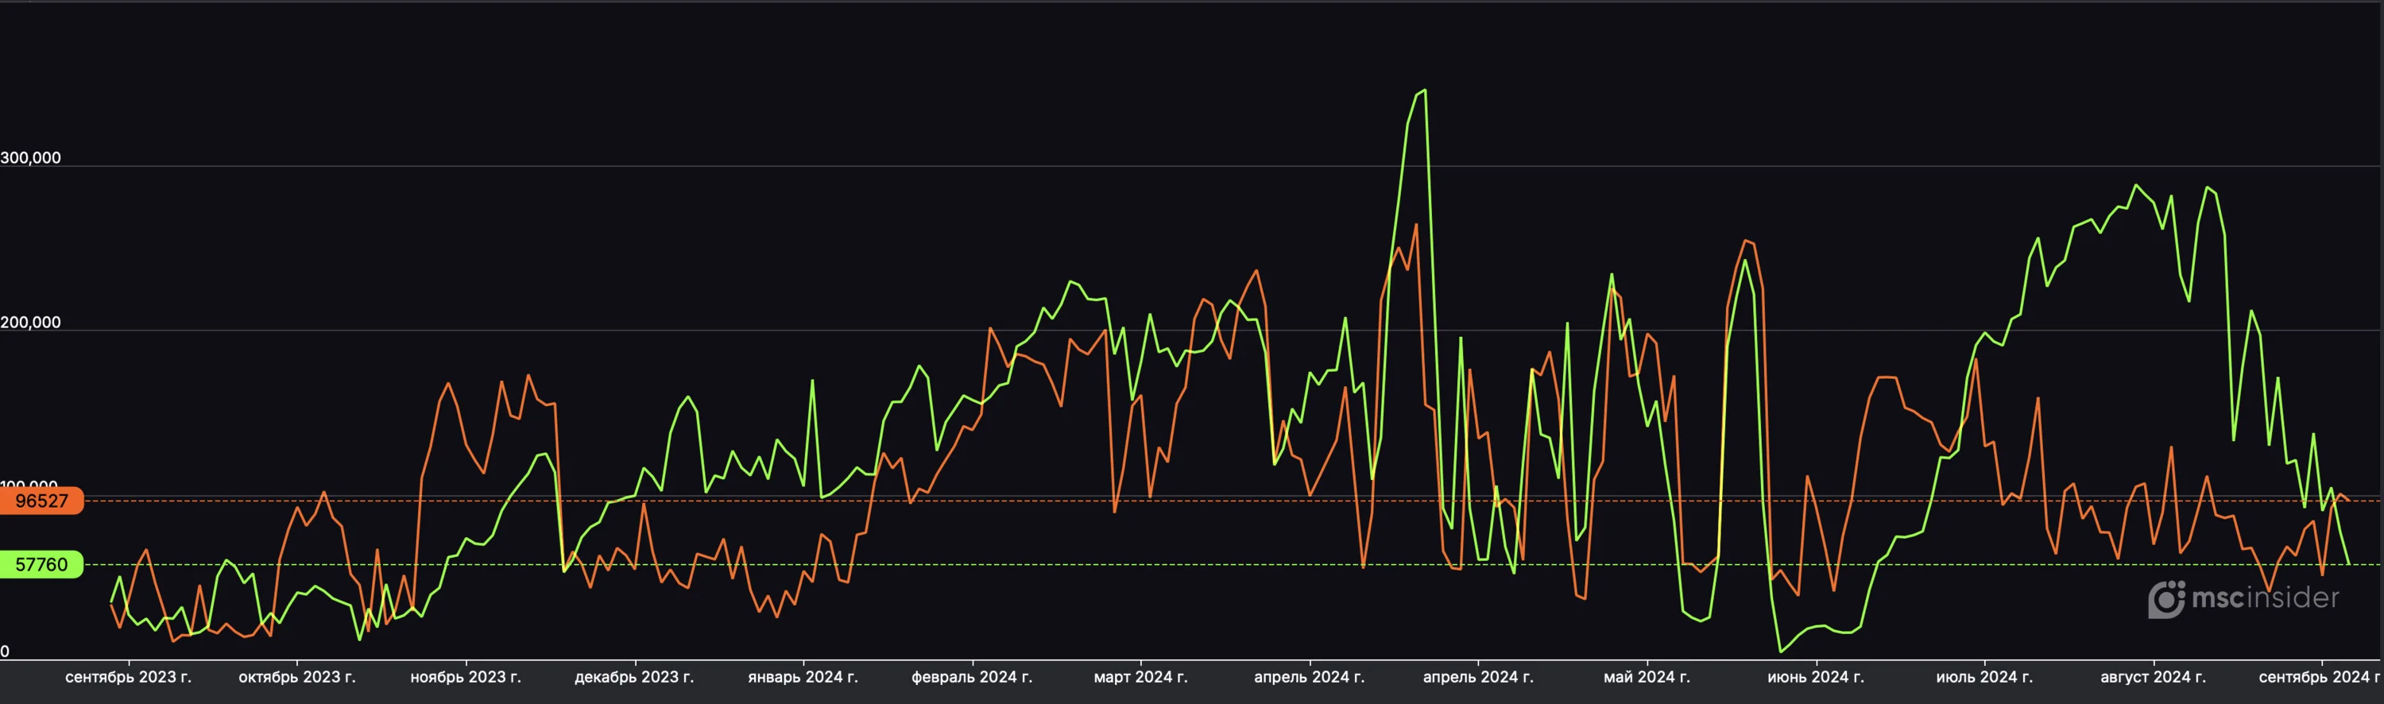2384x704 pixels.
Task: Select the май 2024 г. date label
Action: coord(1647,677)
